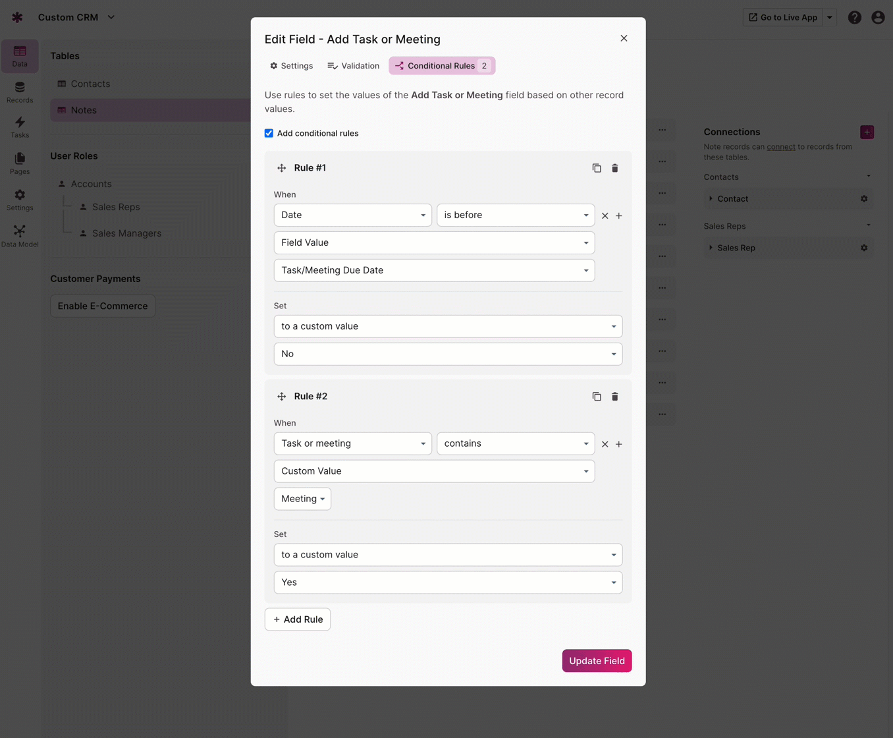
Task: Open the Rule #2 'Yes' value dropdown
Action: (x=448, y=582)
